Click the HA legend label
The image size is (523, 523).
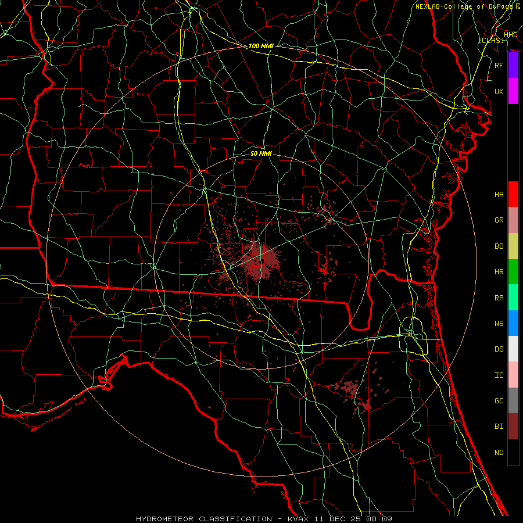(x=499, y=195)
